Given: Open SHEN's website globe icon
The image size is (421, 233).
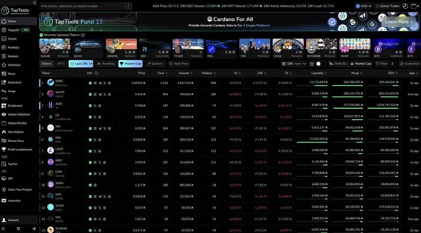Looking at the screenshot, I should (95, 185).
